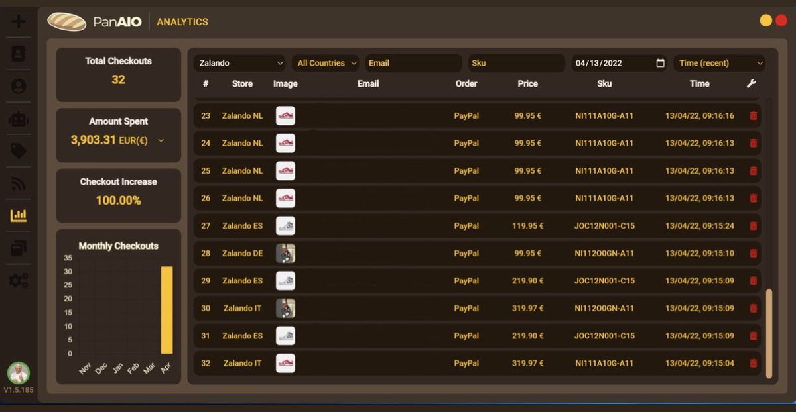The height and width of the screenshot is (412, 796).
Task: Open the stacked windows sidebar icon
Action: (19, 248)
